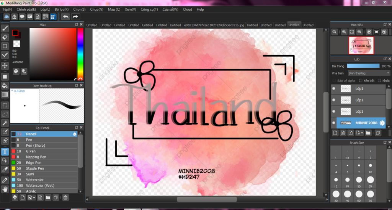The width and height of the screenshot is (392, 210).
Task: Open the Chỉnh sửa(E) menu
Action: click(26, 10)
